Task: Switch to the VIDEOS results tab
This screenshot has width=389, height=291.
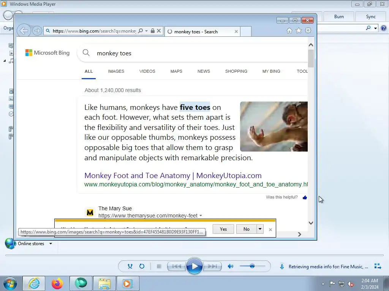Action: pyautogui.click(x=147, y=71)
